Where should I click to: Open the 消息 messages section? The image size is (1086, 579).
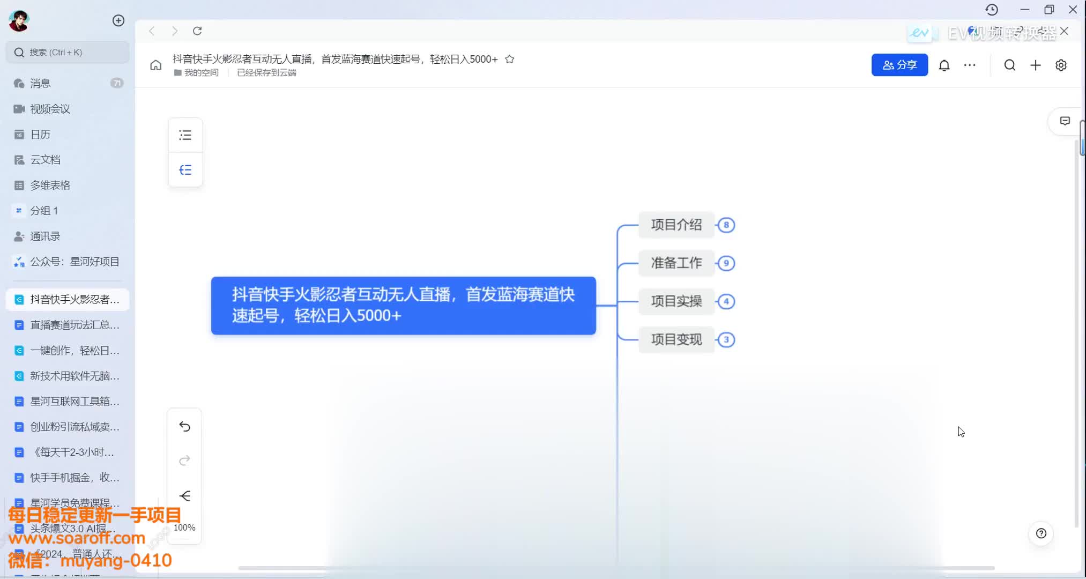pyautogui.click(x=68, y=83)
